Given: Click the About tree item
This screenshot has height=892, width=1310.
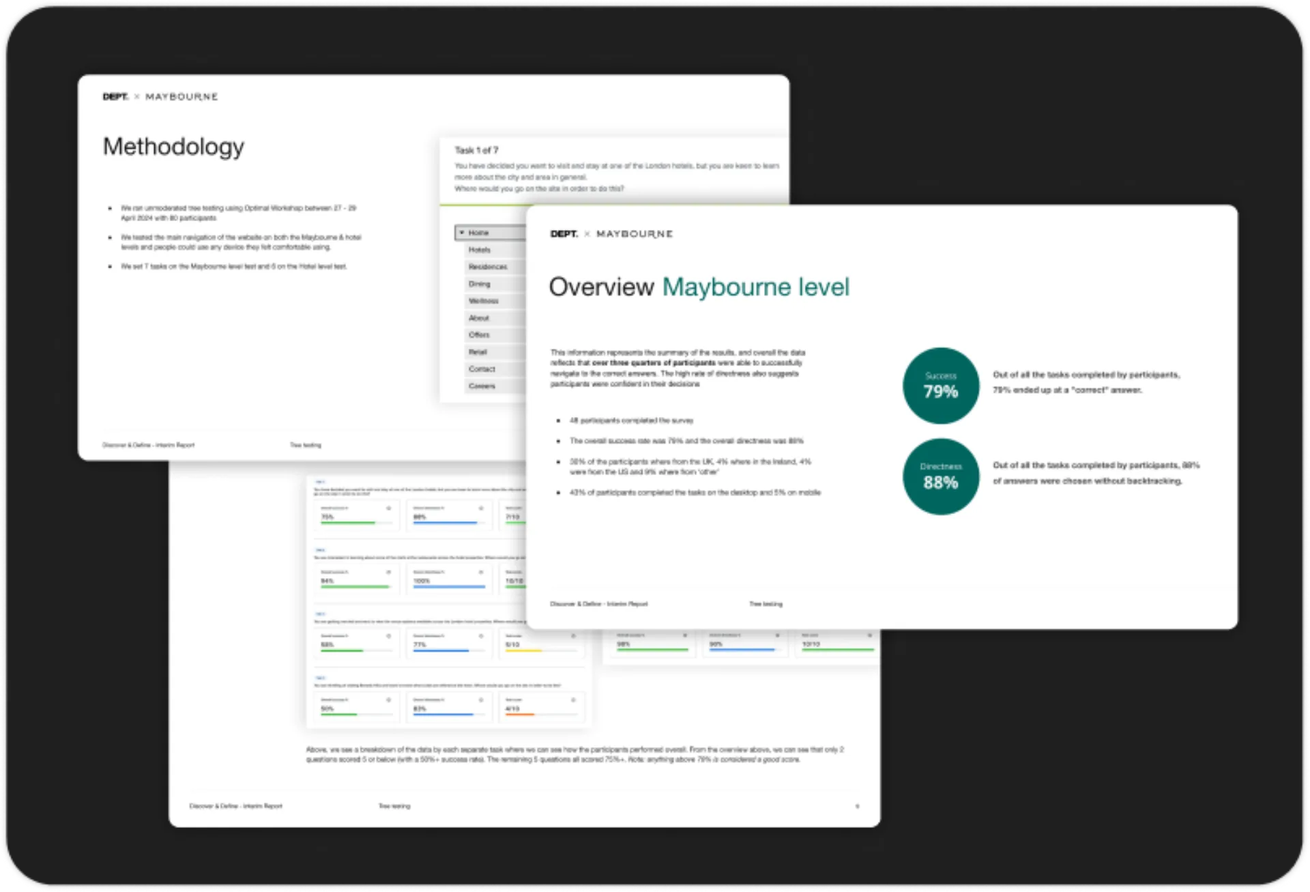Looking at the screenshot, I should pyautogui.click(x=478, y=318).
